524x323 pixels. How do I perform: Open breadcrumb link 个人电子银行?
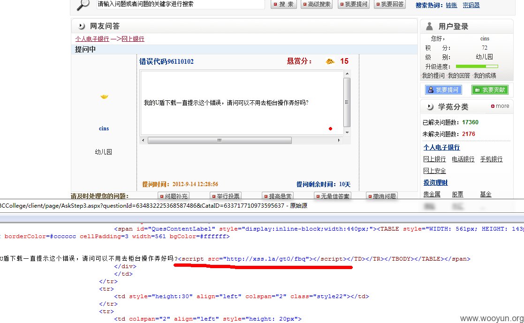tap(92, 39)
